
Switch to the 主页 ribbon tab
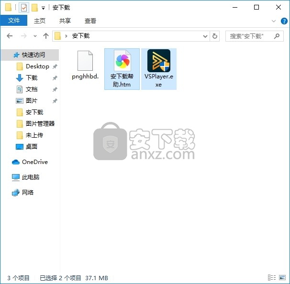tap(40, 21)
